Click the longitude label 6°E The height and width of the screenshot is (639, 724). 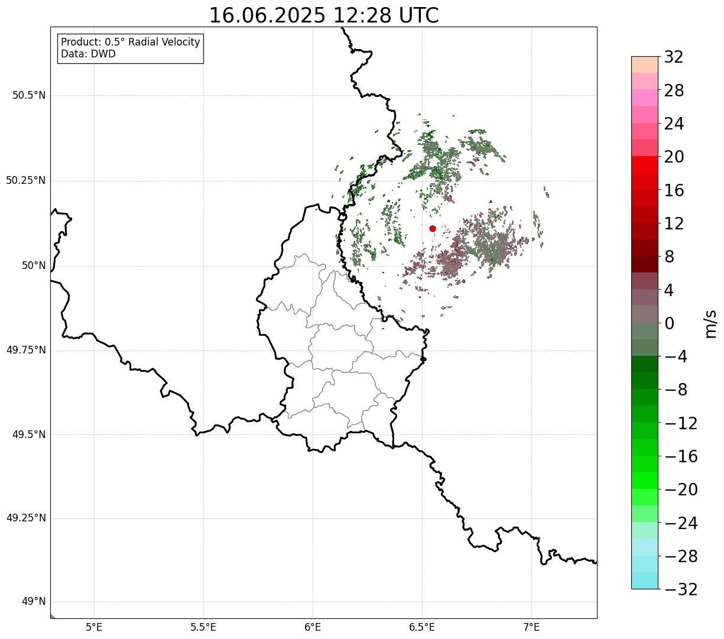[313, 627]
